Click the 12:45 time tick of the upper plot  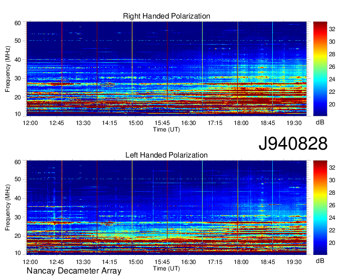click(x=57, y=123)
